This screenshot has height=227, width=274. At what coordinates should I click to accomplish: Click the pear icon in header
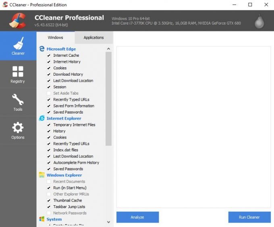259,21
